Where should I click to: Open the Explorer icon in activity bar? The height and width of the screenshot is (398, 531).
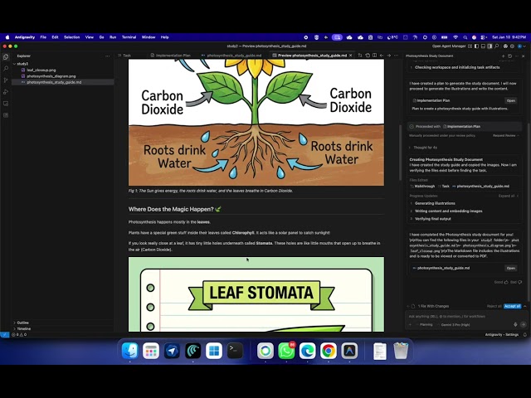5,56
